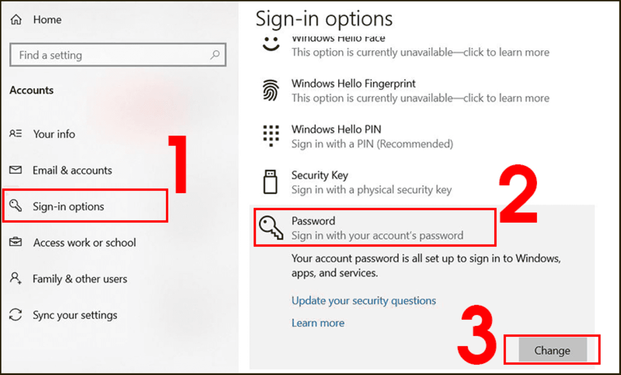Click the Sync your settings icon
Image resolution: width=621 pixels, height=375 pixels.
[x=16, y=315]
